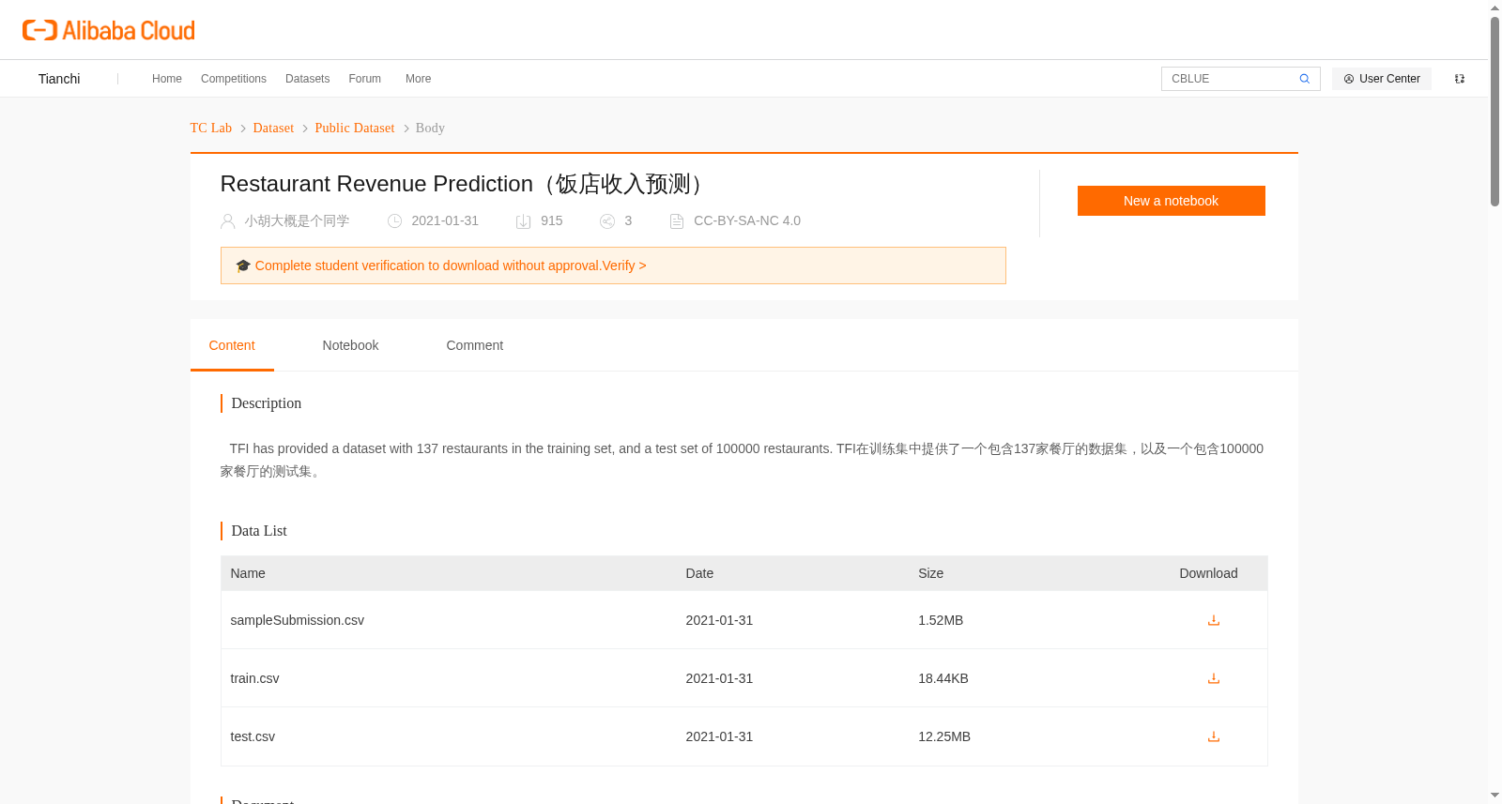Click the train.csv file name
The width and height of the screenshot is (1502, 804).
point(255,678)
